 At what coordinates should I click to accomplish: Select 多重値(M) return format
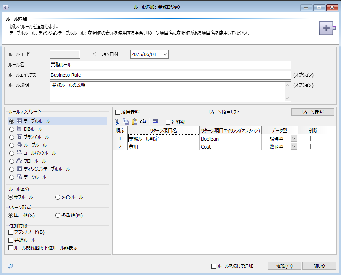(x=58, y=216)
